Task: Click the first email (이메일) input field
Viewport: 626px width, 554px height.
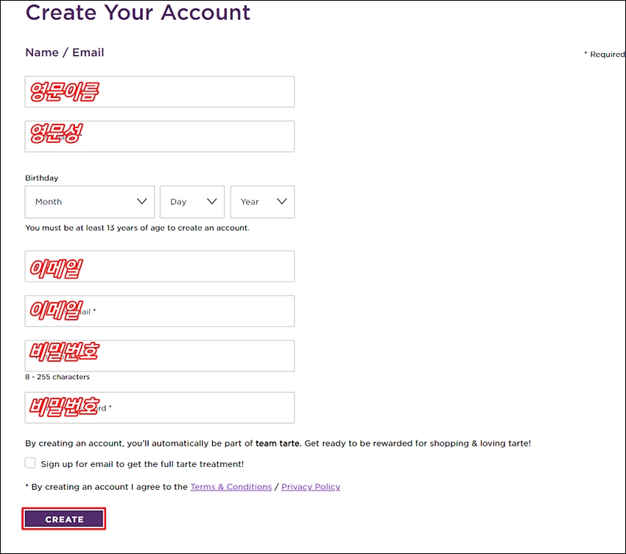Action: click(x=160, y=267)
